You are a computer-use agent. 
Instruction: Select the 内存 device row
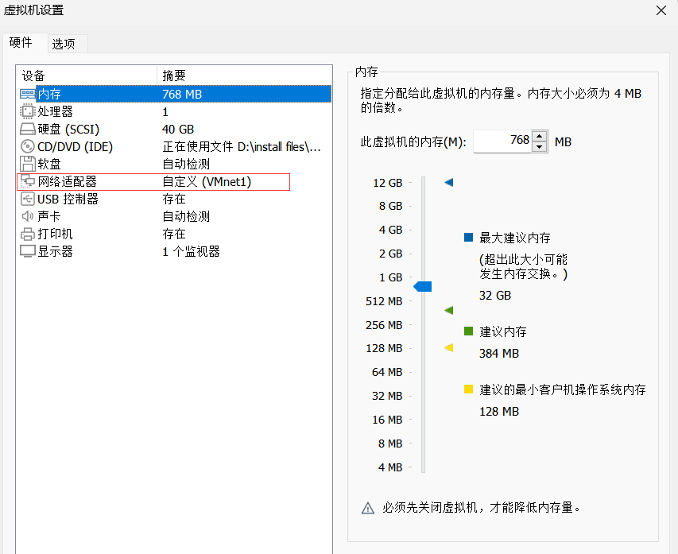click(175, 94)
